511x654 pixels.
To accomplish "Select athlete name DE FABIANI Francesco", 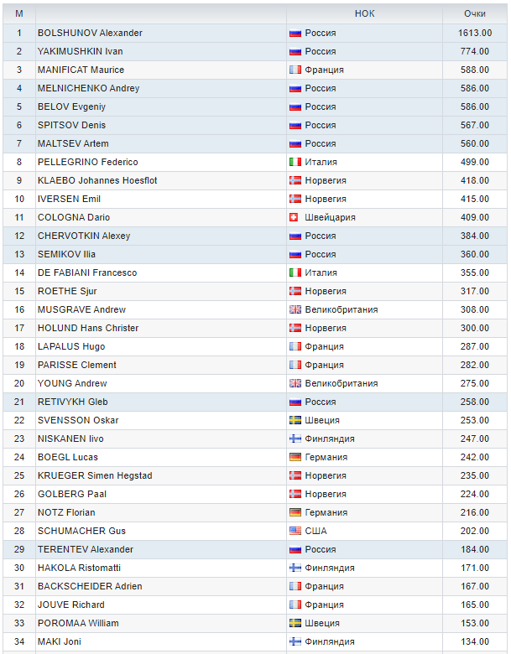I will point(87,272).
